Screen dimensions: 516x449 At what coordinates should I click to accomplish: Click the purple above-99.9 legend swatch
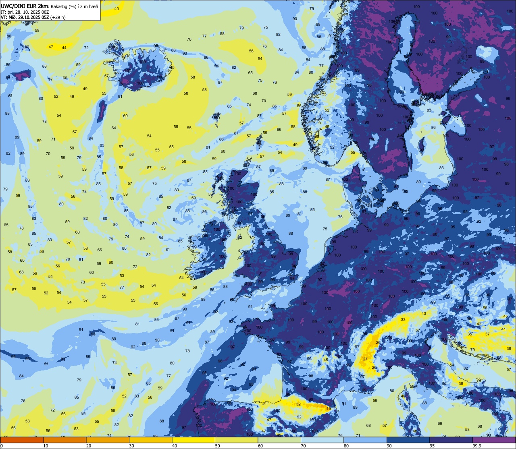coord(494,440)
